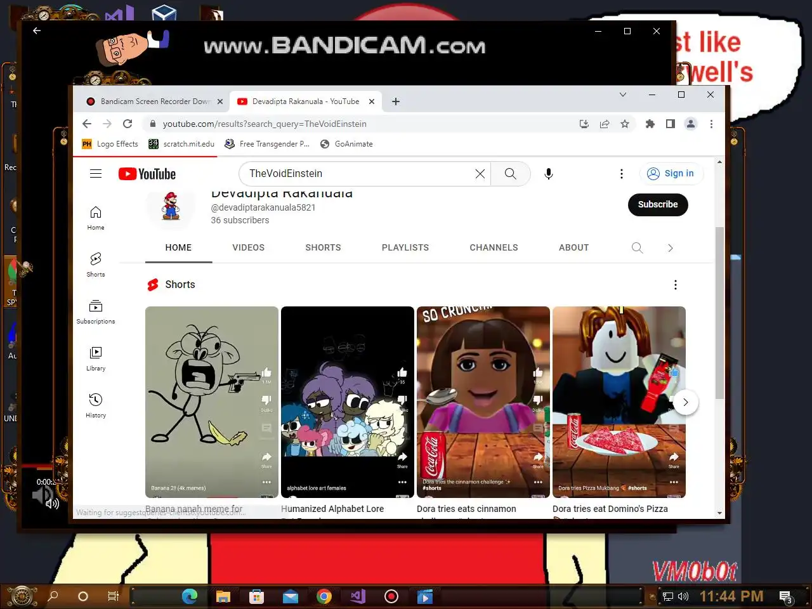Open Chrome three-dot menu
Screen dimensions: 812x609
(x=711, y=124)
